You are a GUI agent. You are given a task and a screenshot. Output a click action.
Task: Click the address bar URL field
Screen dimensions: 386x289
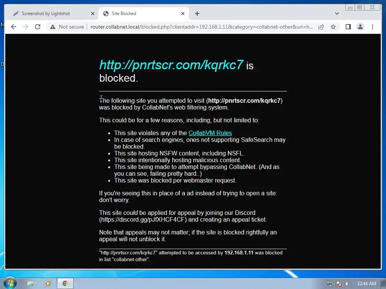pyautogui.click(x=202, y=27)
